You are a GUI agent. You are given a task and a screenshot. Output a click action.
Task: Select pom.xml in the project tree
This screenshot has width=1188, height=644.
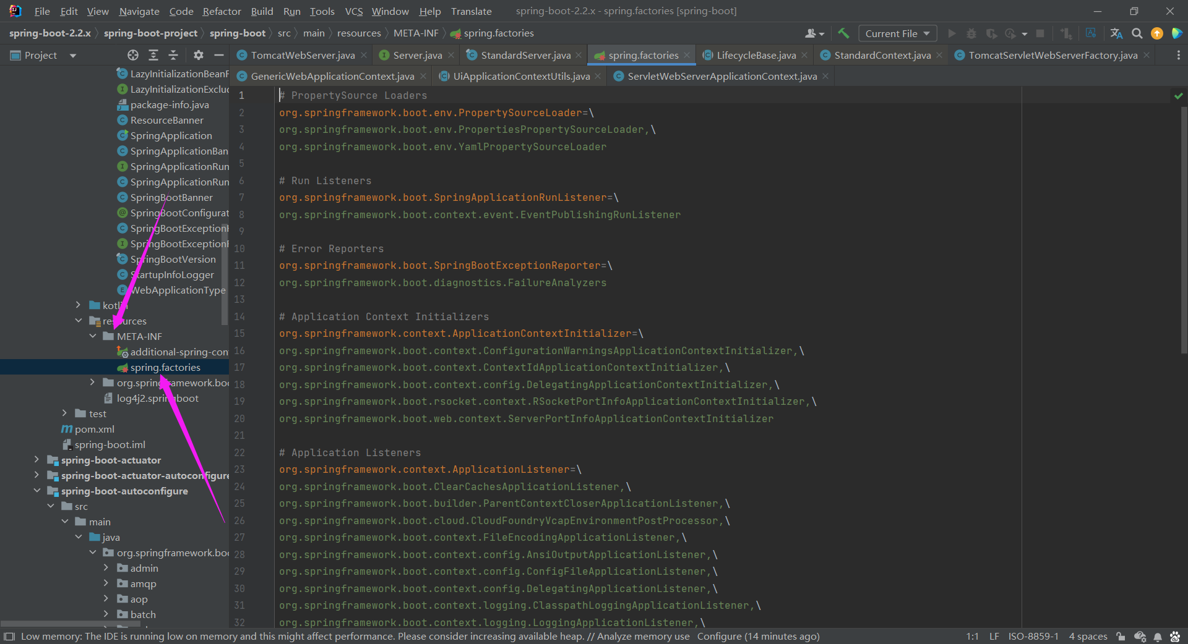pyautogui.click(x=94, y=429)
